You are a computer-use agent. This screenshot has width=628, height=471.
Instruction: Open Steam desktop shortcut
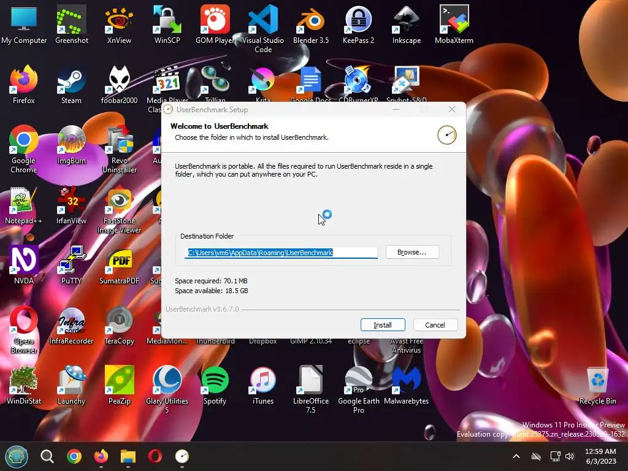[x=71, y=85]
